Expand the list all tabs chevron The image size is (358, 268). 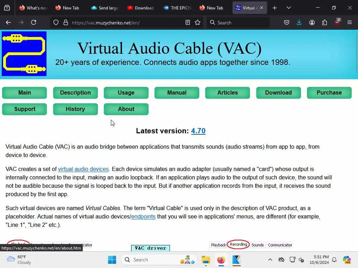point(289,8)
